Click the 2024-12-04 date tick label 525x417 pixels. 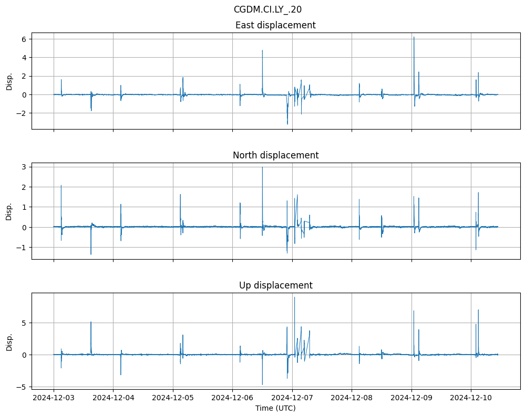113,398
